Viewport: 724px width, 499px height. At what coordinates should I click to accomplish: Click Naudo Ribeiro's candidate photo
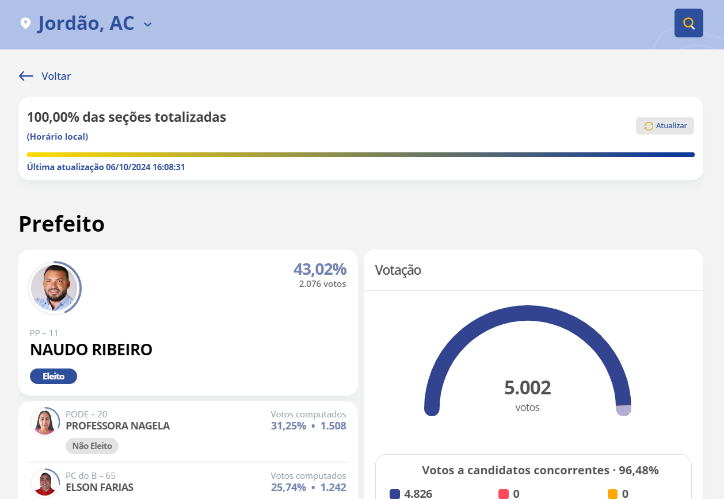pos(54,287)
